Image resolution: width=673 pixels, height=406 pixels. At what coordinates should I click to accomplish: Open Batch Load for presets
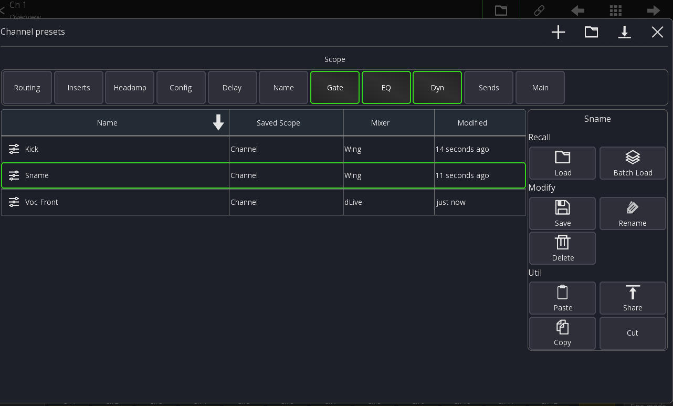coord(633,163)
